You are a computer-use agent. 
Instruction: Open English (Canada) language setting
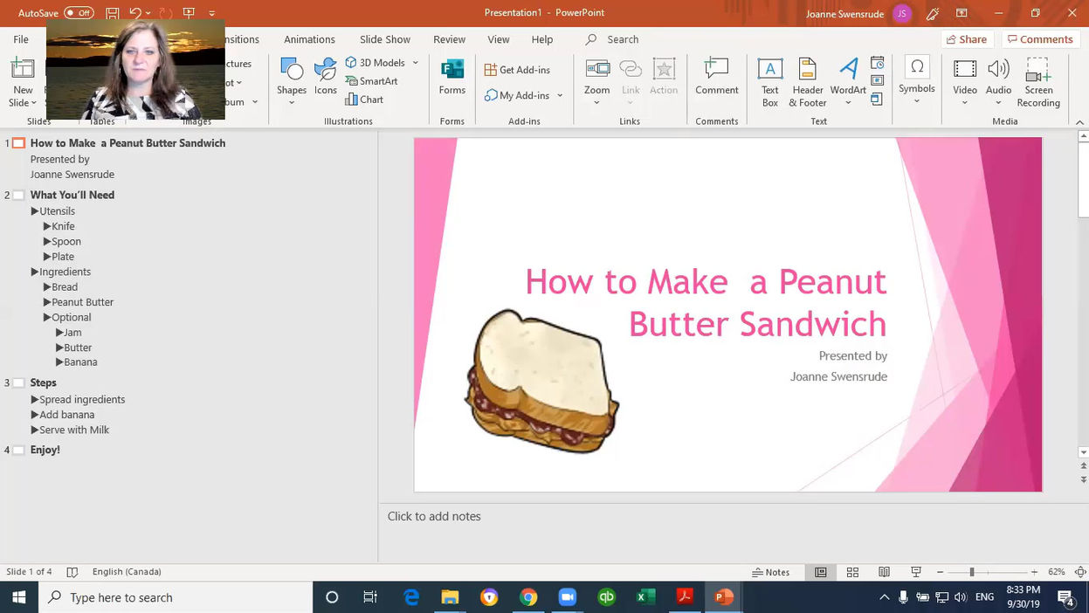point(127,572)
